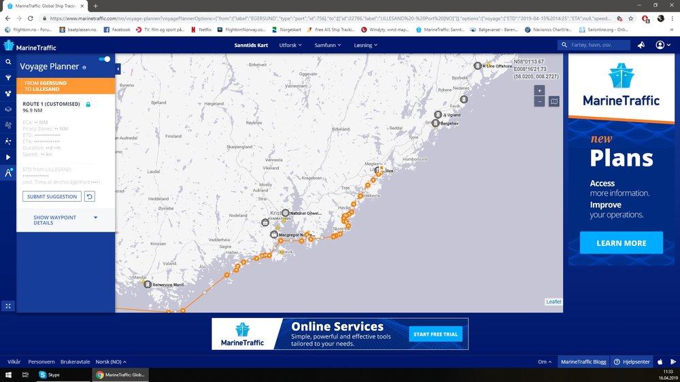Click the National Oilwell port marker
680x382 pixels.
(x=286, y=213)
